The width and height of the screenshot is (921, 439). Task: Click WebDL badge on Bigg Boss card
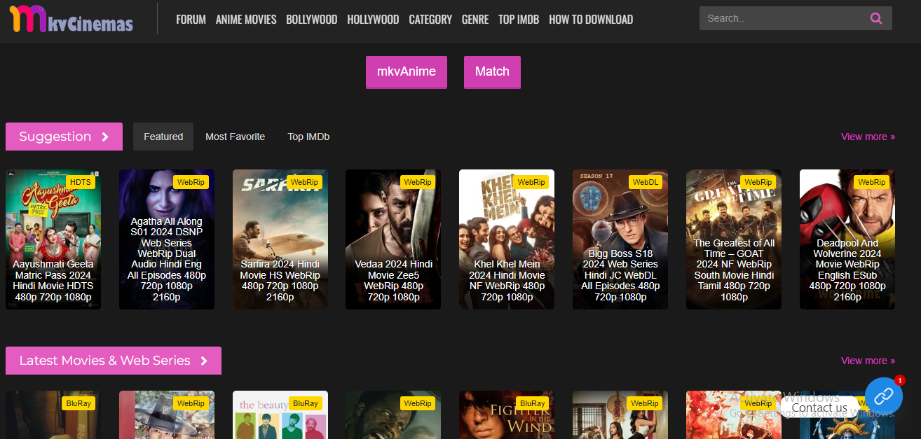tap(646, 182)
